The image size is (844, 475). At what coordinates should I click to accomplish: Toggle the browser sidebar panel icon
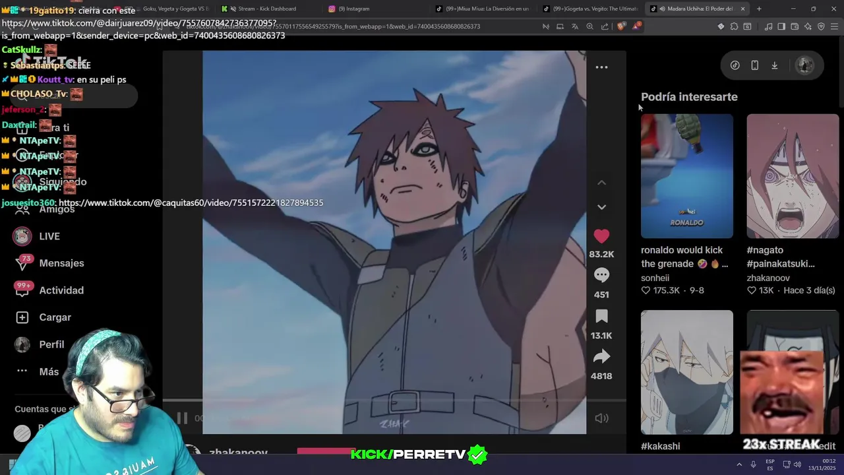(781, 26)
